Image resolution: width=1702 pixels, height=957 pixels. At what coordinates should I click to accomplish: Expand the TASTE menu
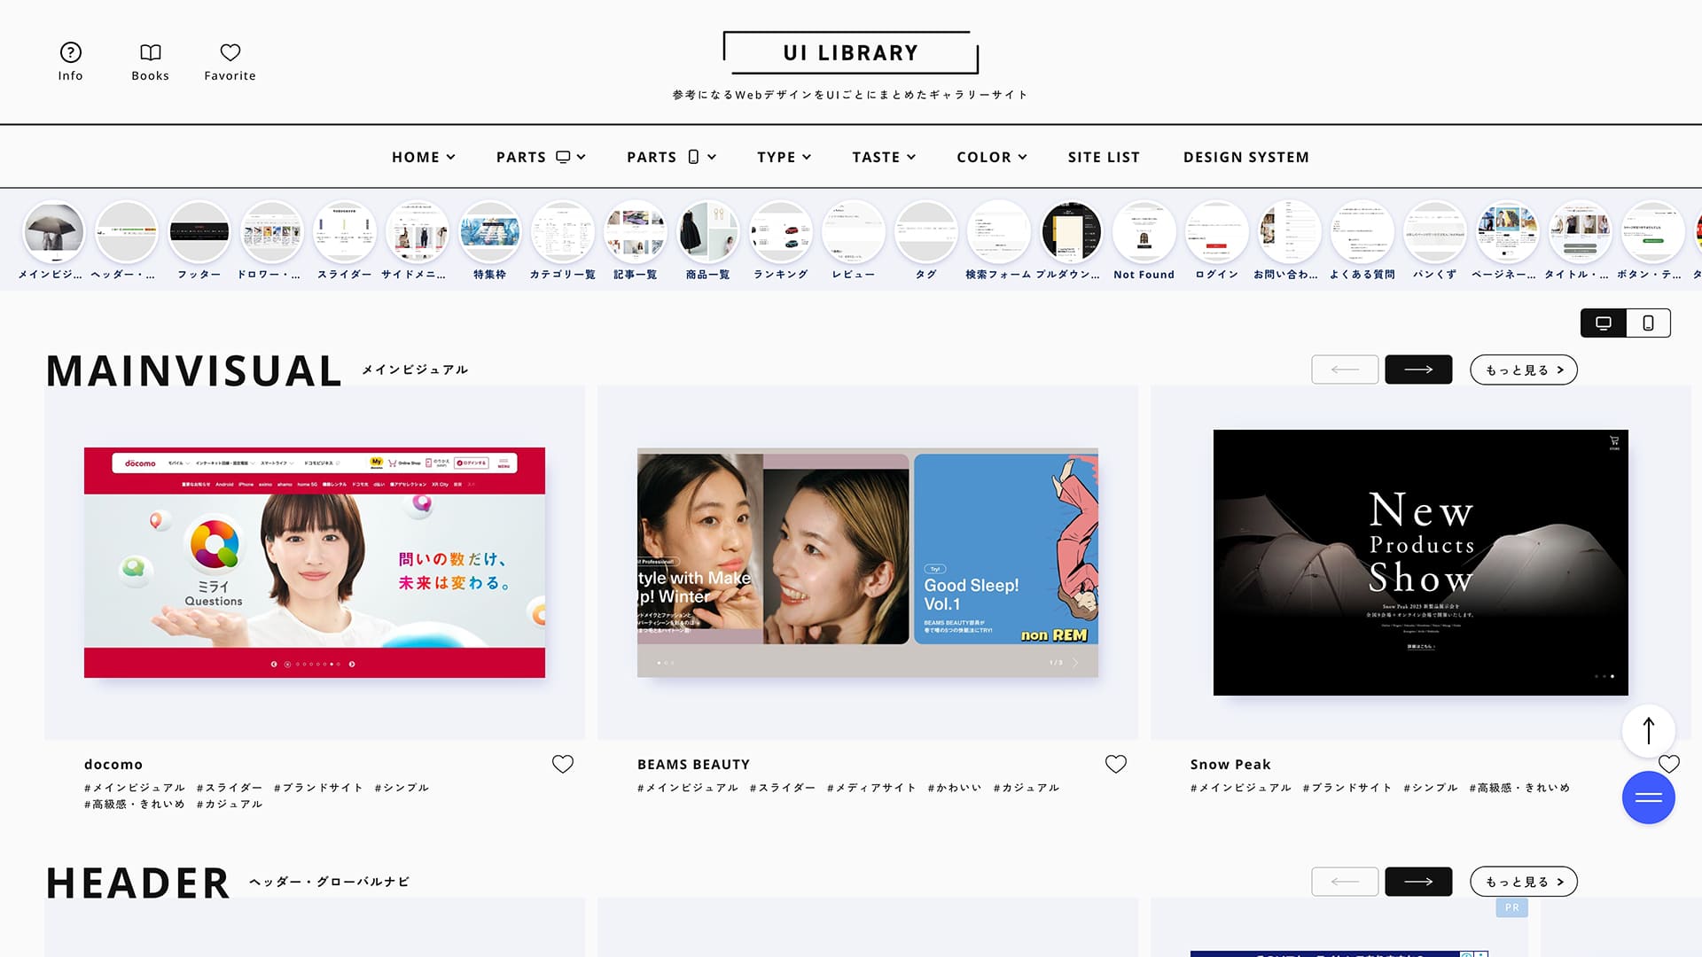click(884, 157)
